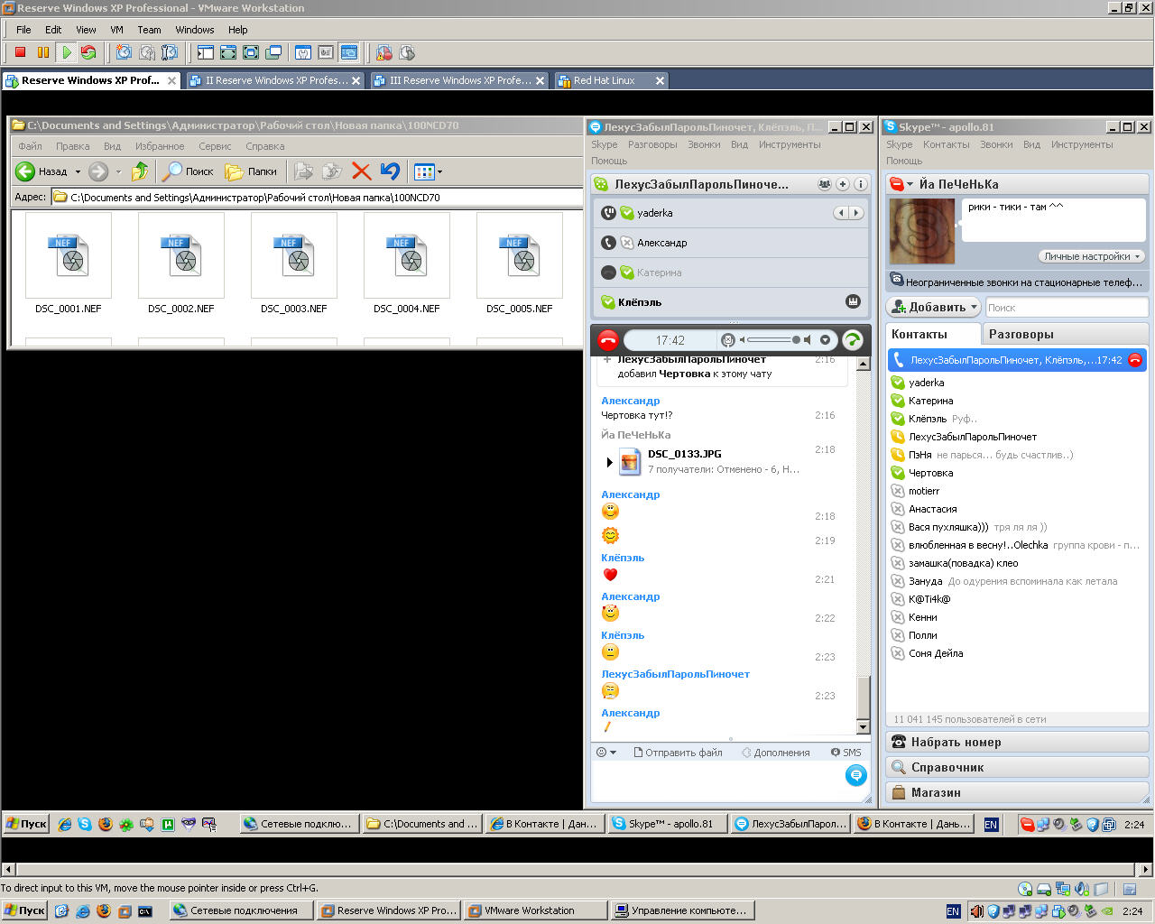Click the guest EN language indicator

pos(991,824)
